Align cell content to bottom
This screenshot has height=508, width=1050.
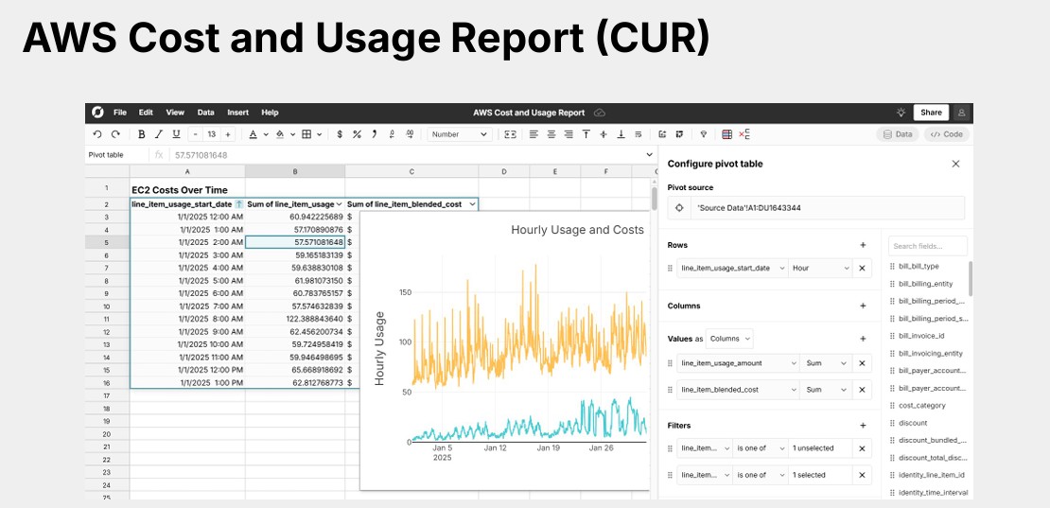(x=621, y=134)
